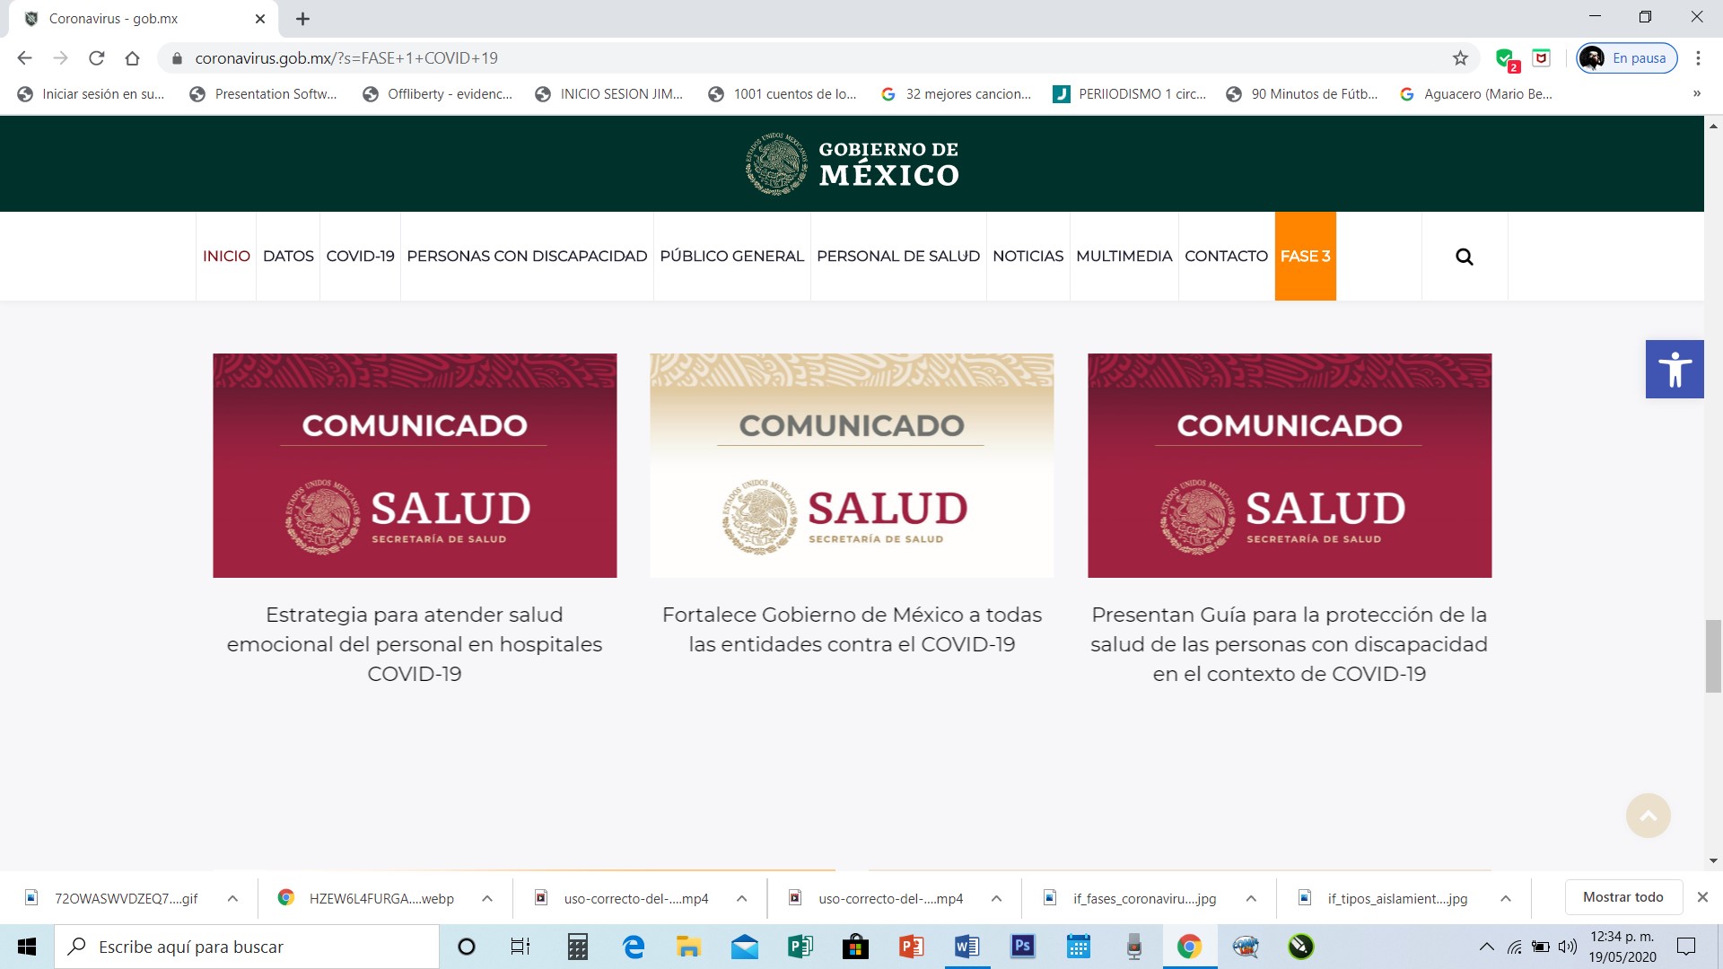This screenshot has width=1723, height=969.
Task: Open the COVID-19 menu item
Action: [360, 257]
